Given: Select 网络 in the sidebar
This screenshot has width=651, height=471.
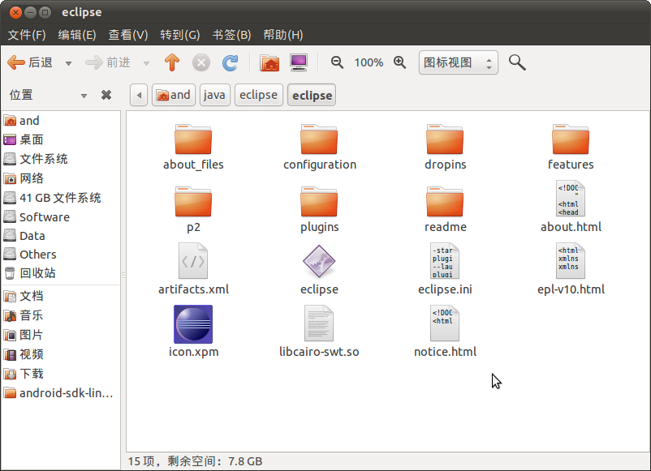Looking at the screenshot, I should 61,178.
